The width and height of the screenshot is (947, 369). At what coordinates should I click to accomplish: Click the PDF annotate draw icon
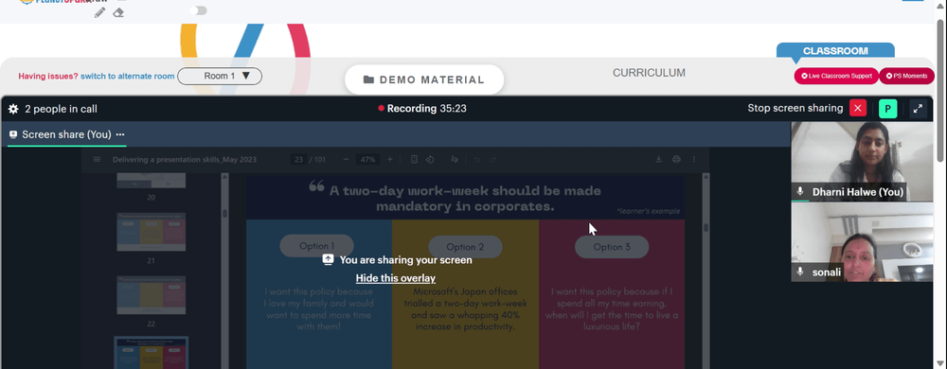pyautogui.click(x=455, y=160)
